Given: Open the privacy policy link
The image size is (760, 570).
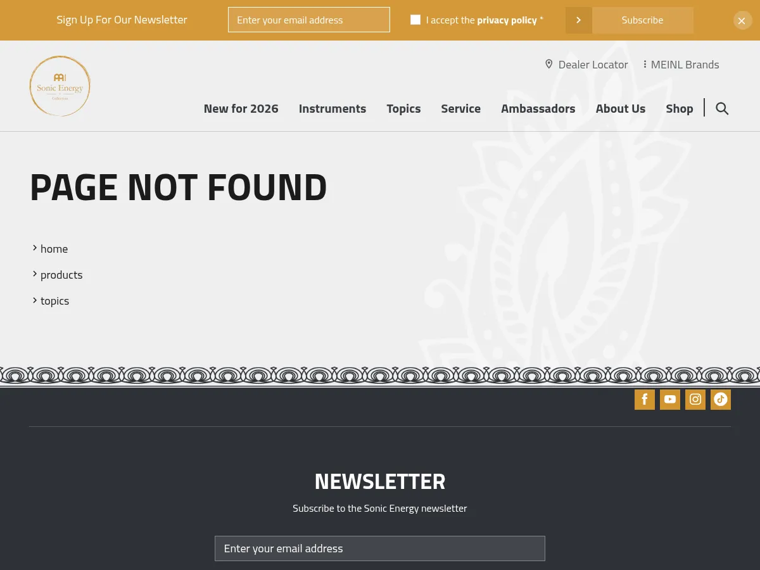Looking at the screenshot, I should click(507, 20).
